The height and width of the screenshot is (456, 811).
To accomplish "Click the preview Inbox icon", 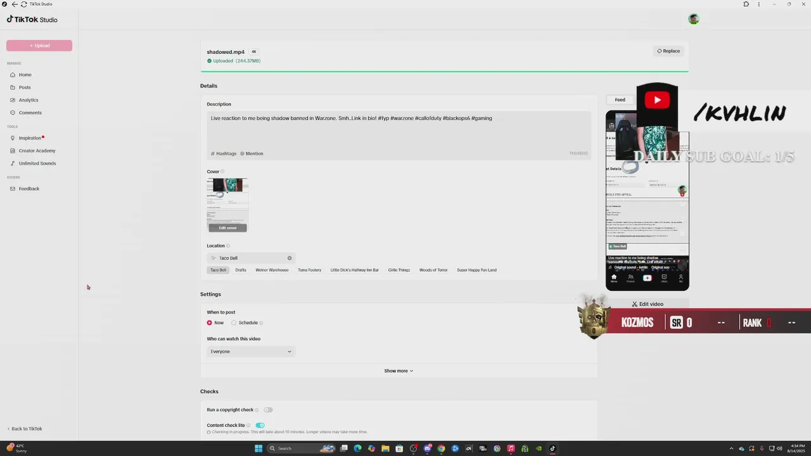I will [664, 278].
